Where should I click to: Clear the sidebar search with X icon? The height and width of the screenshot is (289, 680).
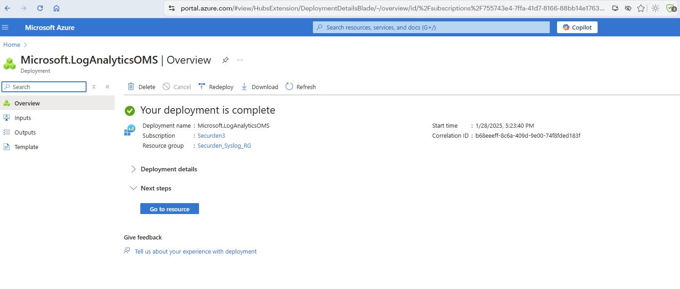94,87
